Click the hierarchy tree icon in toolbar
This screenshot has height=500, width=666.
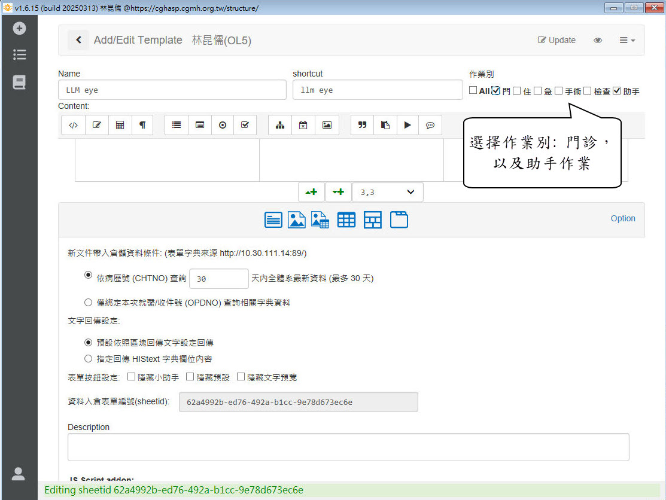click(279, 126)
